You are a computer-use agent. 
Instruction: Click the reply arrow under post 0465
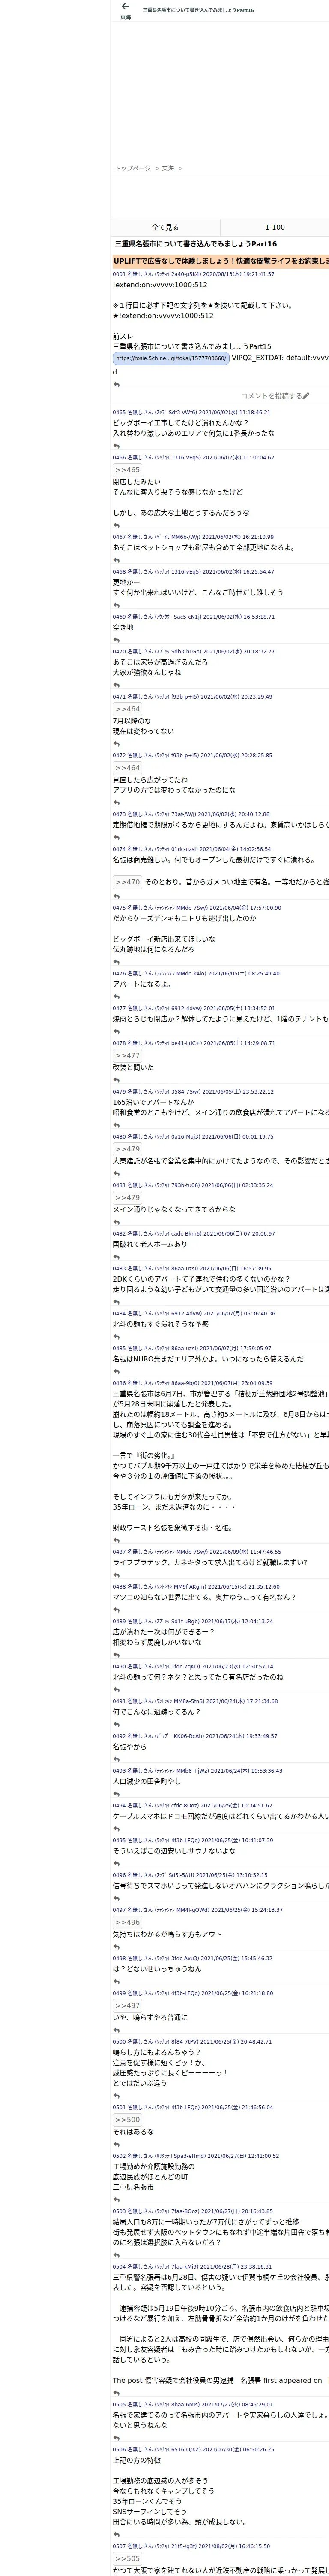click(x=117, y=446)
